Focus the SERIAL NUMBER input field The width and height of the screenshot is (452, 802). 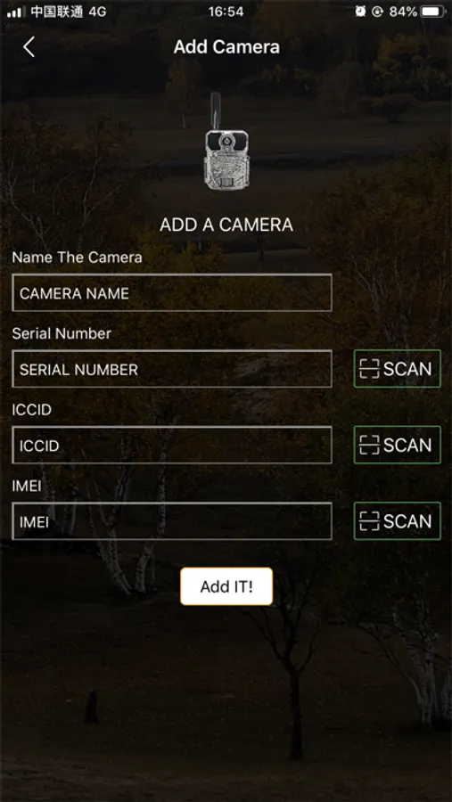click(x=172, y=369)
